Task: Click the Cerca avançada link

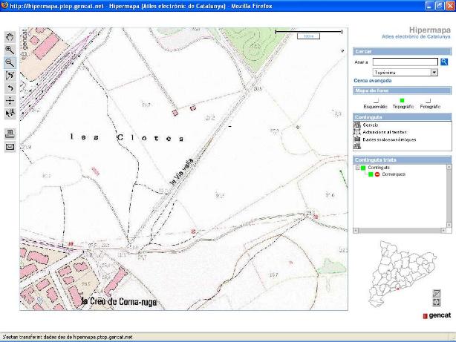Action: click(372, 81)
